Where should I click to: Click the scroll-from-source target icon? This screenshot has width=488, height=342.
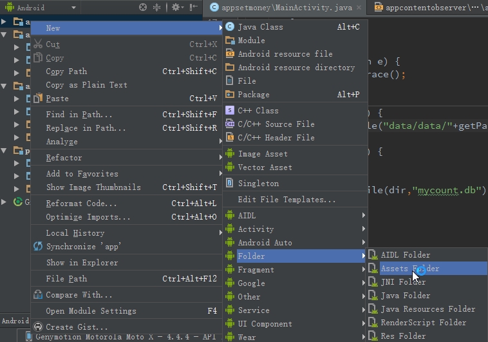point(143,7)
